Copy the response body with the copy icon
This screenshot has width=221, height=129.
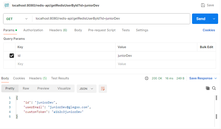coord(208,88)
